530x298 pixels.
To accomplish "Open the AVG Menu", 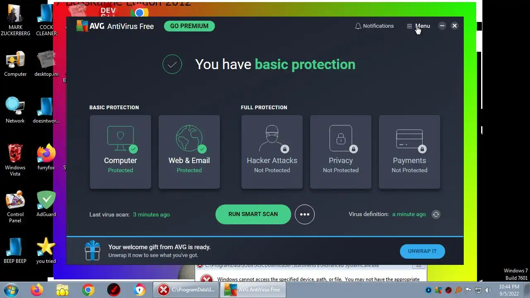I will pos(418,26).
